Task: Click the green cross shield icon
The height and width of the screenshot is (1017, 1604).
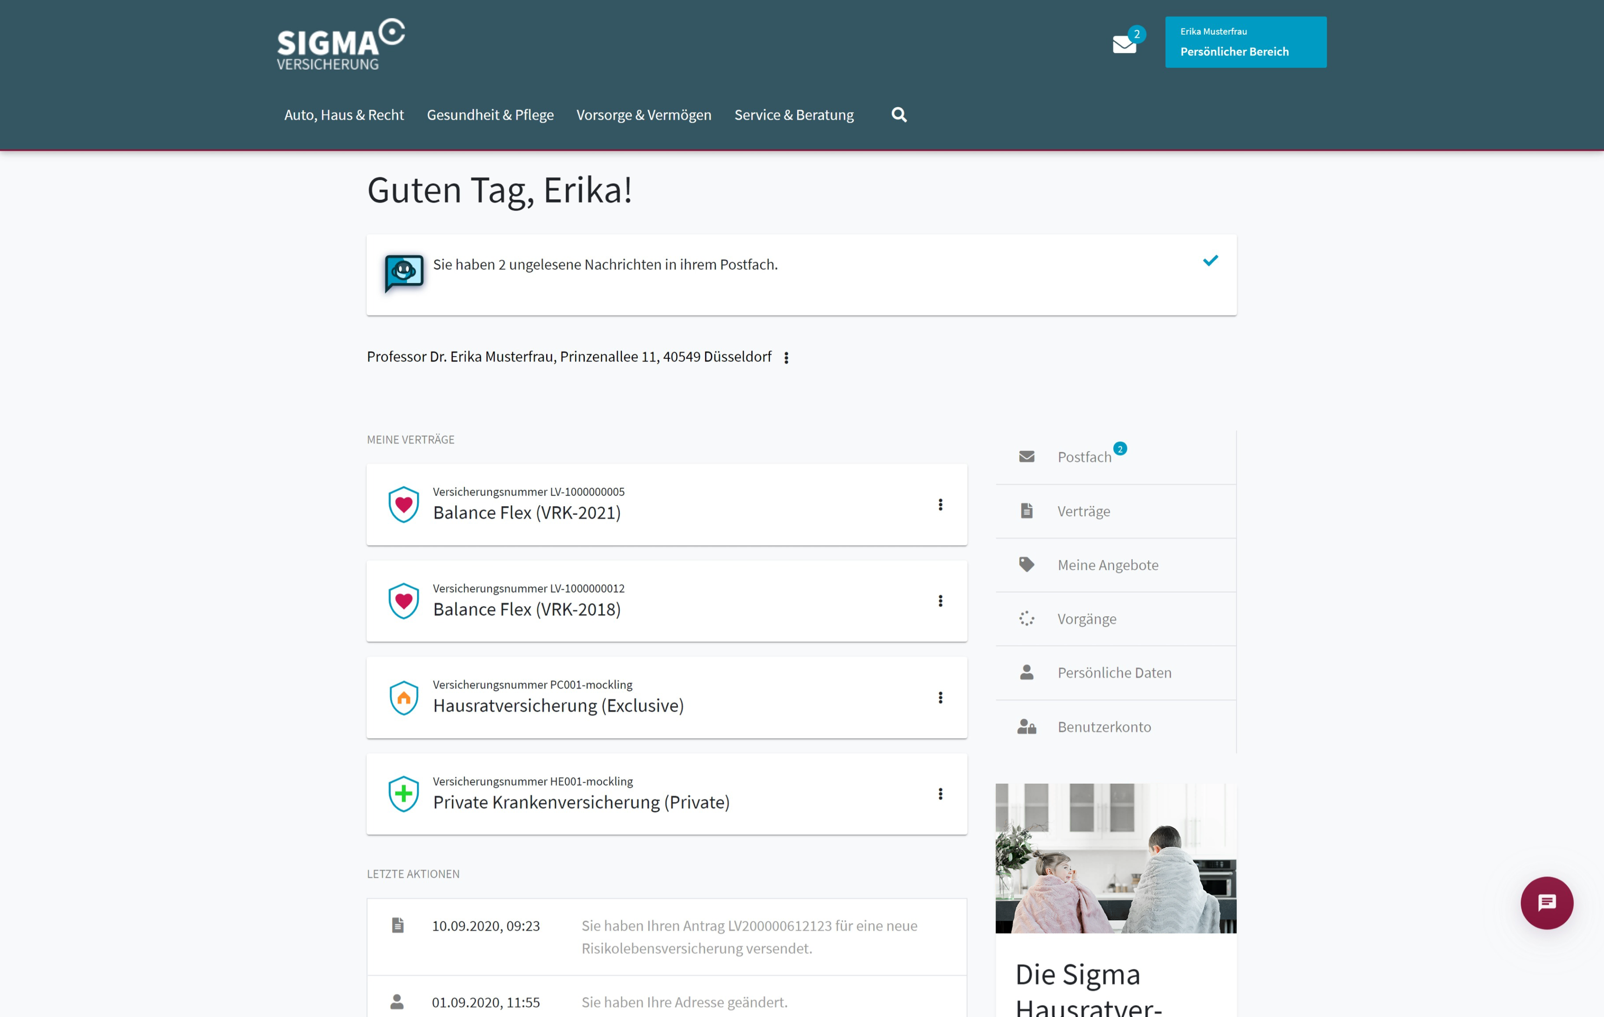Action: click(x=403, y=794)
